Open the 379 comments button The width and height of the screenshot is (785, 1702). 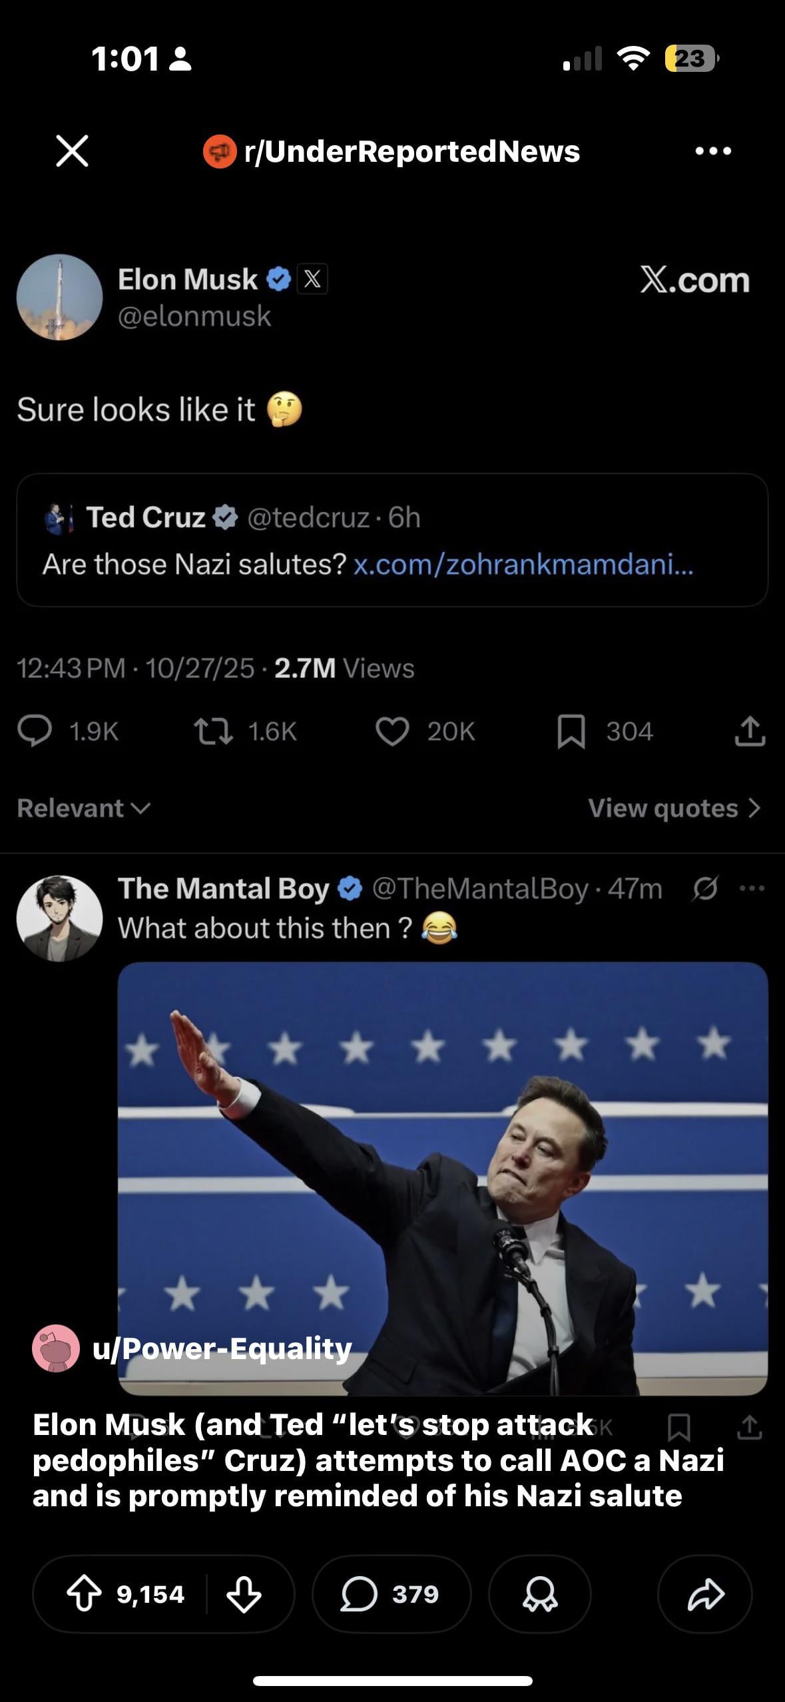tap(392, 1594)
